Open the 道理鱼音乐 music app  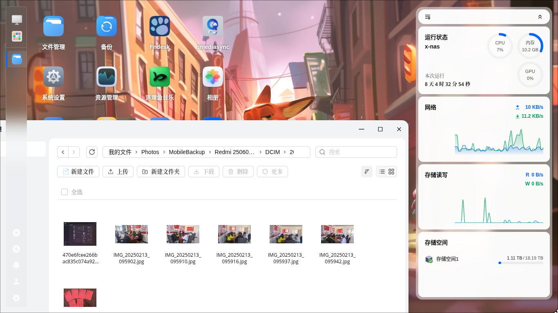coord(160,77)
